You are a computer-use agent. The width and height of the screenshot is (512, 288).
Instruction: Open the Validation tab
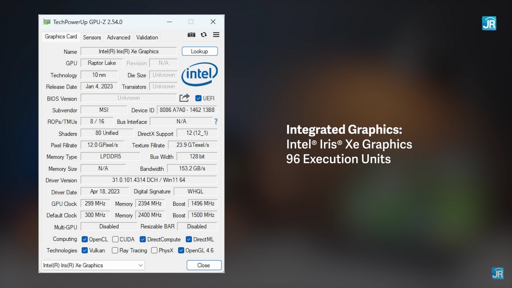[147, 37]
